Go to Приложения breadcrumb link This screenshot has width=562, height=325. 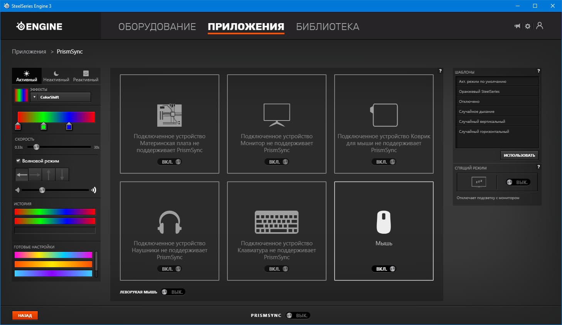pos(29,52)
